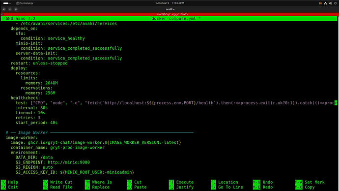Click the ghcr.io/gryt-chat/image-worker image line

[x=96, y=142]
